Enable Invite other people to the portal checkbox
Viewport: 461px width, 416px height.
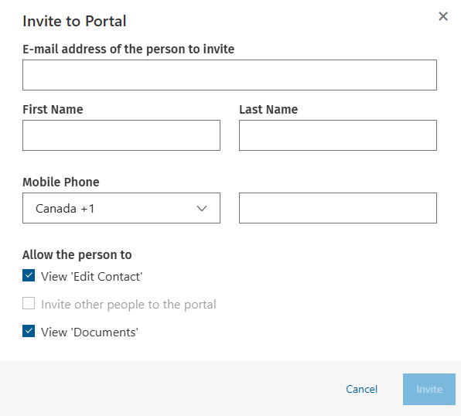click(x=29, y=303)
